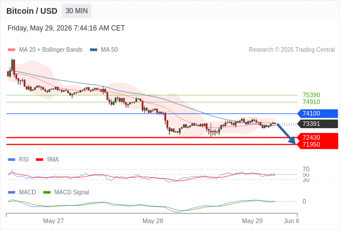The image size is (340, 230).
Task: Click the MACD zero level label
Action: pyautogui.click(x=304, y=201)
